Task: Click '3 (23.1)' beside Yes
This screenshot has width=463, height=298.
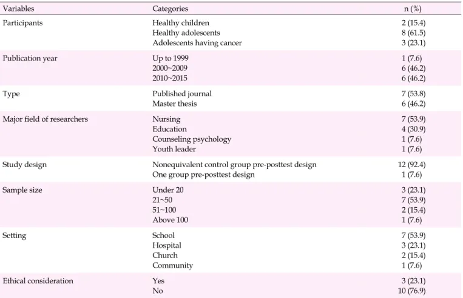Action: pyautogui.click(x=413, y=280)
